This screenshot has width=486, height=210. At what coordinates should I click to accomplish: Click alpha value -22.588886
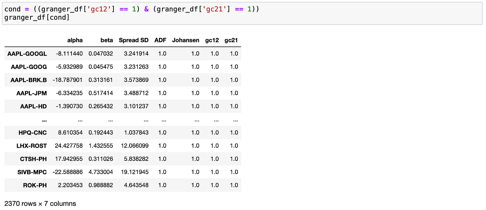pyautogui.click(x=68, y=172)
